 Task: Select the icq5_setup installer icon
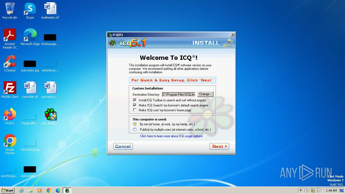[x=50, y=116]
